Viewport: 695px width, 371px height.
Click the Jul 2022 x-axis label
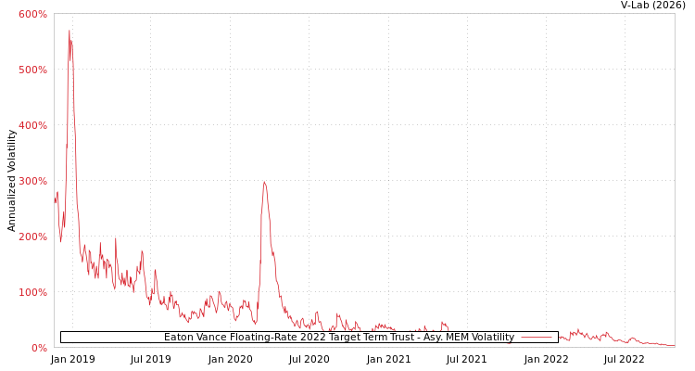pos(625,359)
